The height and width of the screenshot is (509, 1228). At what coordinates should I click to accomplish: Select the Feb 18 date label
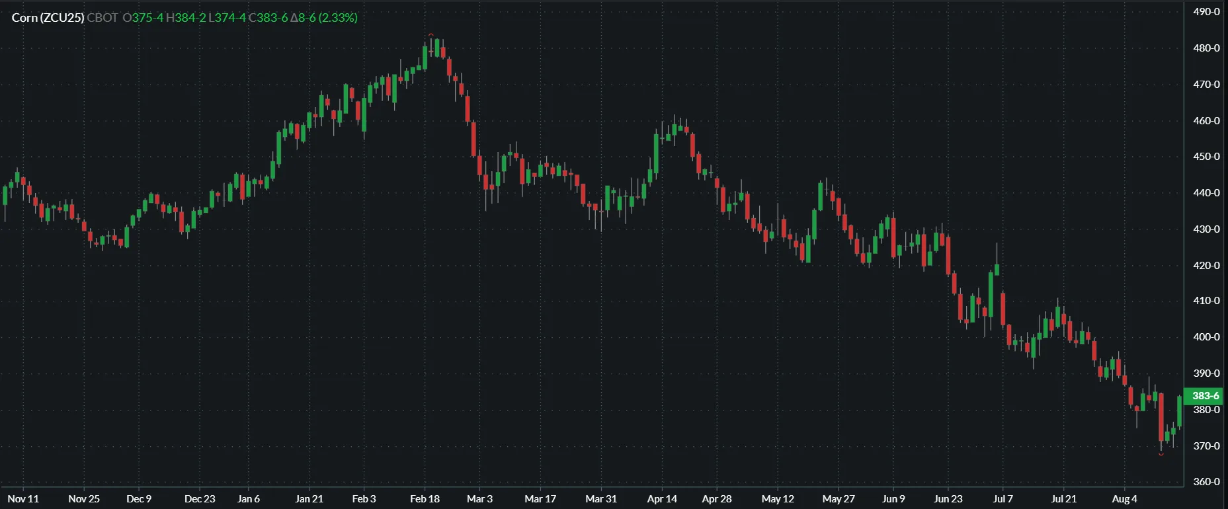[425, 499]
